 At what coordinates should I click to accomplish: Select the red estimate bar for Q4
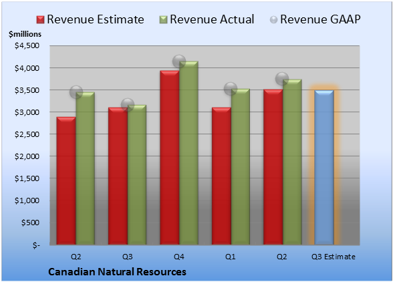point(170,158)
